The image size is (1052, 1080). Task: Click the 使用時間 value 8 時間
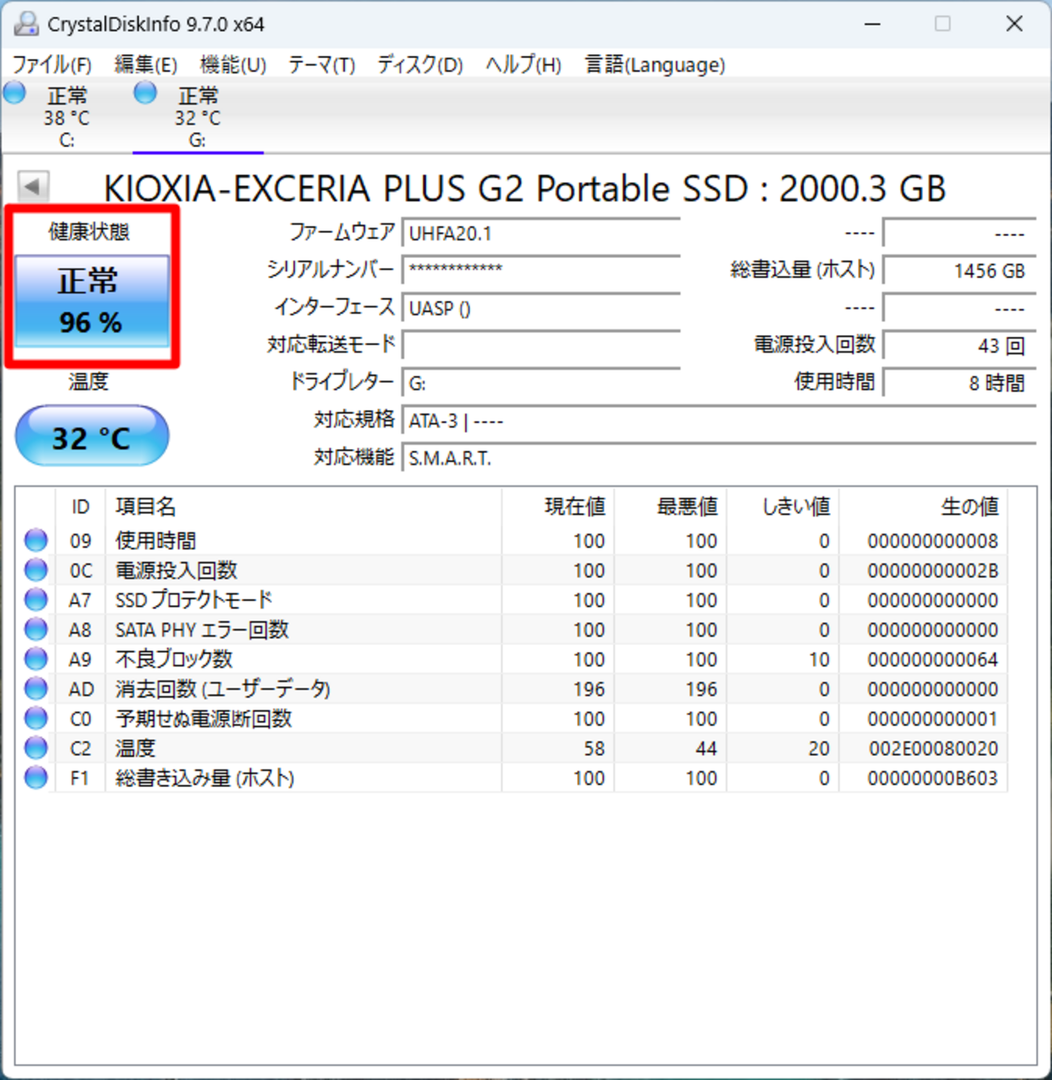coord(959,383)
